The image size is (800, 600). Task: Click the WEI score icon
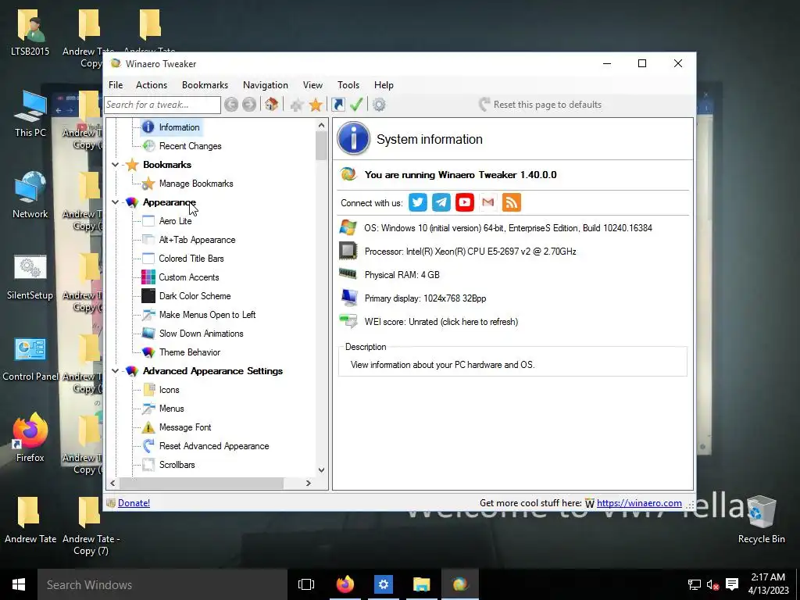(x=348, y=321)
